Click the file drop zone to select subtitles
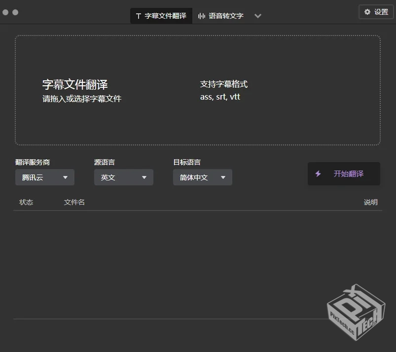The width and height of the screenshot is (396, 352). (198, 90)
